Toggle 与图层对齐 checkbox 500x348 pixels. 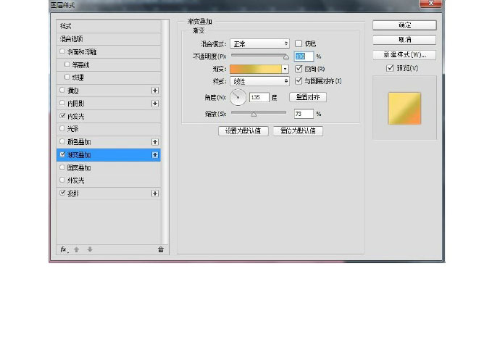(299, 81)
